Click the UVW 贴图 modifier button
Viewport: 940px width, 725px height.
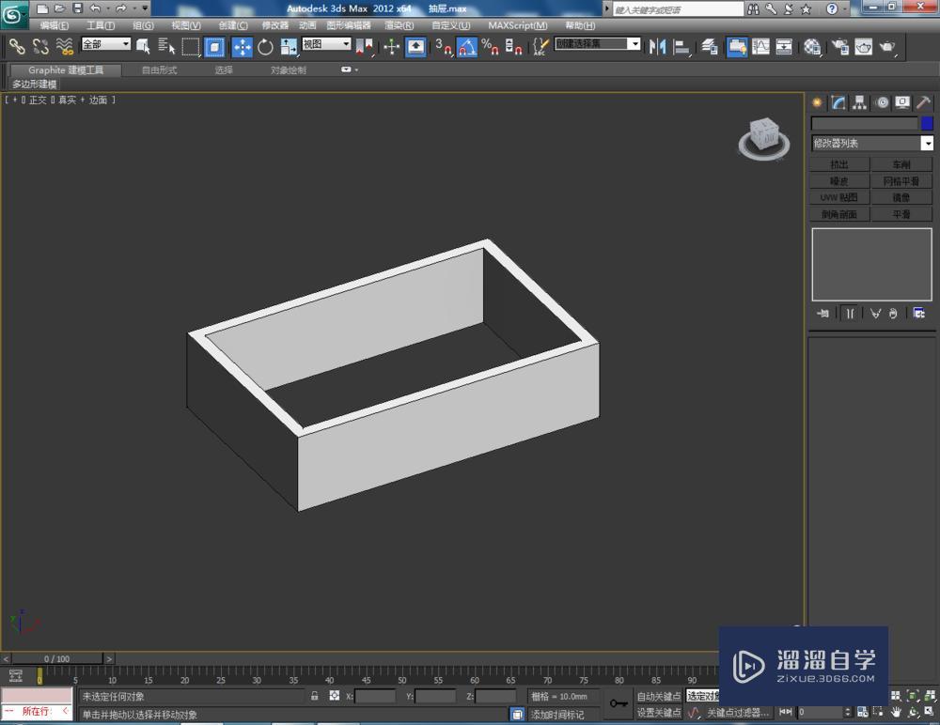click(838, 197)
